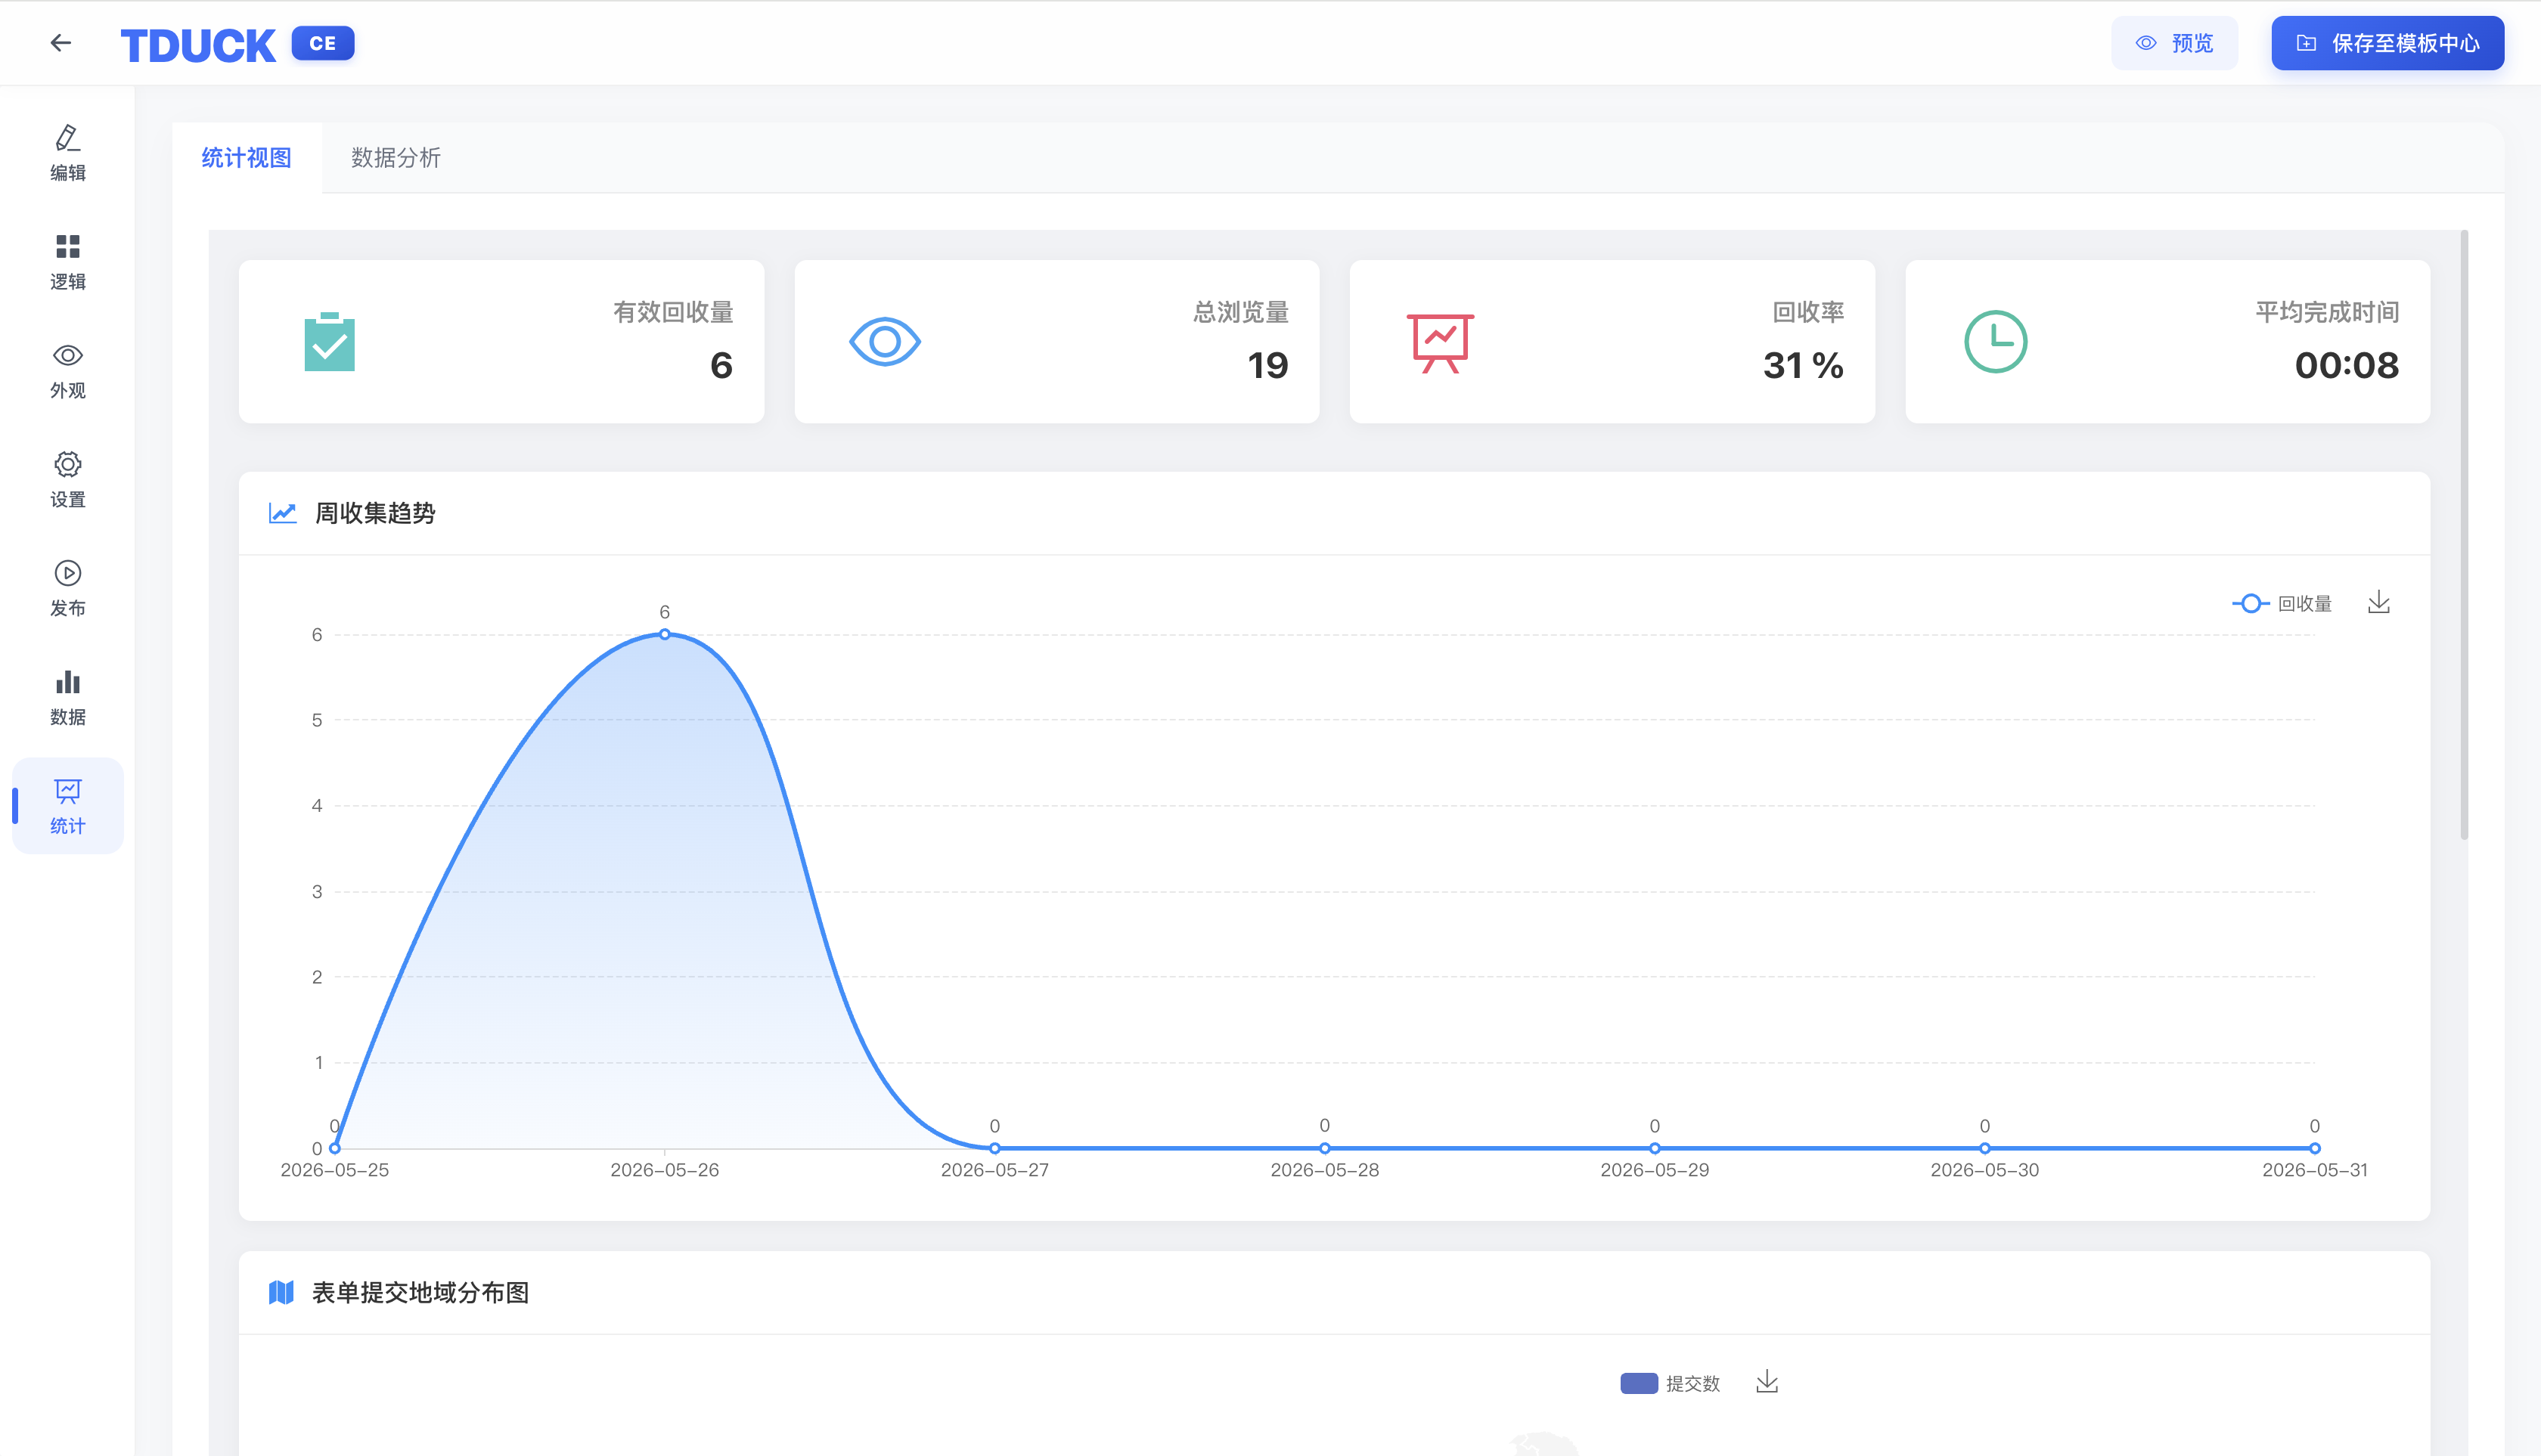Open the 外观 appearance sidebar item
This screenshot has height=1456, width=2541.
tap(68, 371)
